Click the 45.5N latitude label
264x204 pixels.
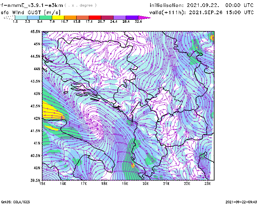tap(35, 31)
